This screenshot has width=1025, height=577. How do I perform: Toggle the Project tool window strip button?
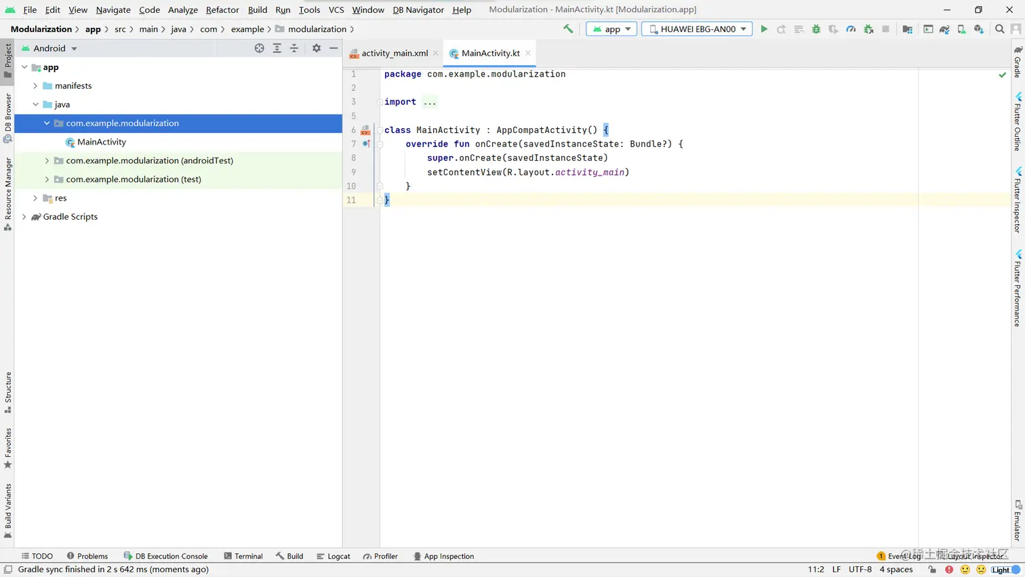7,61
